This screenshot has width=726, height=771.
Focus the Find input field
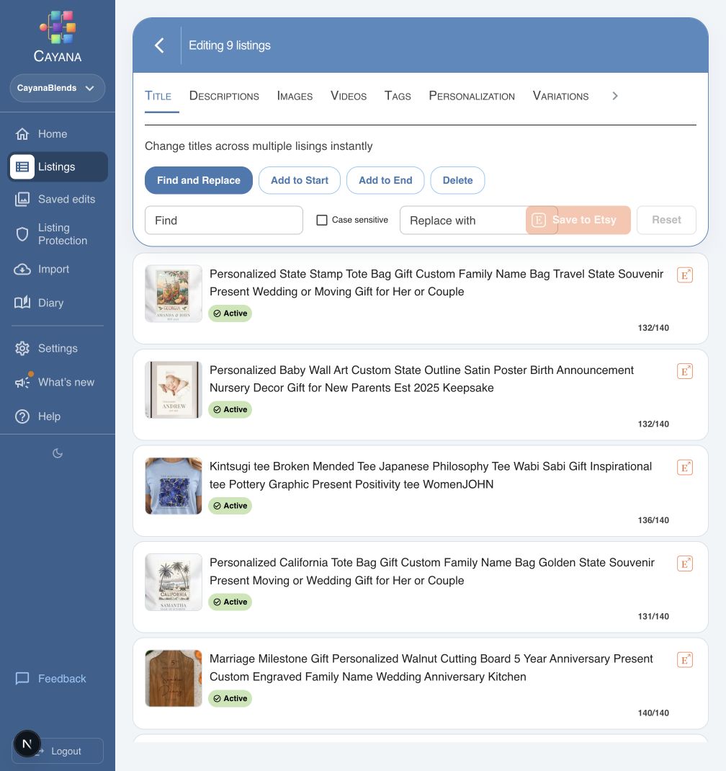[224, 220]
